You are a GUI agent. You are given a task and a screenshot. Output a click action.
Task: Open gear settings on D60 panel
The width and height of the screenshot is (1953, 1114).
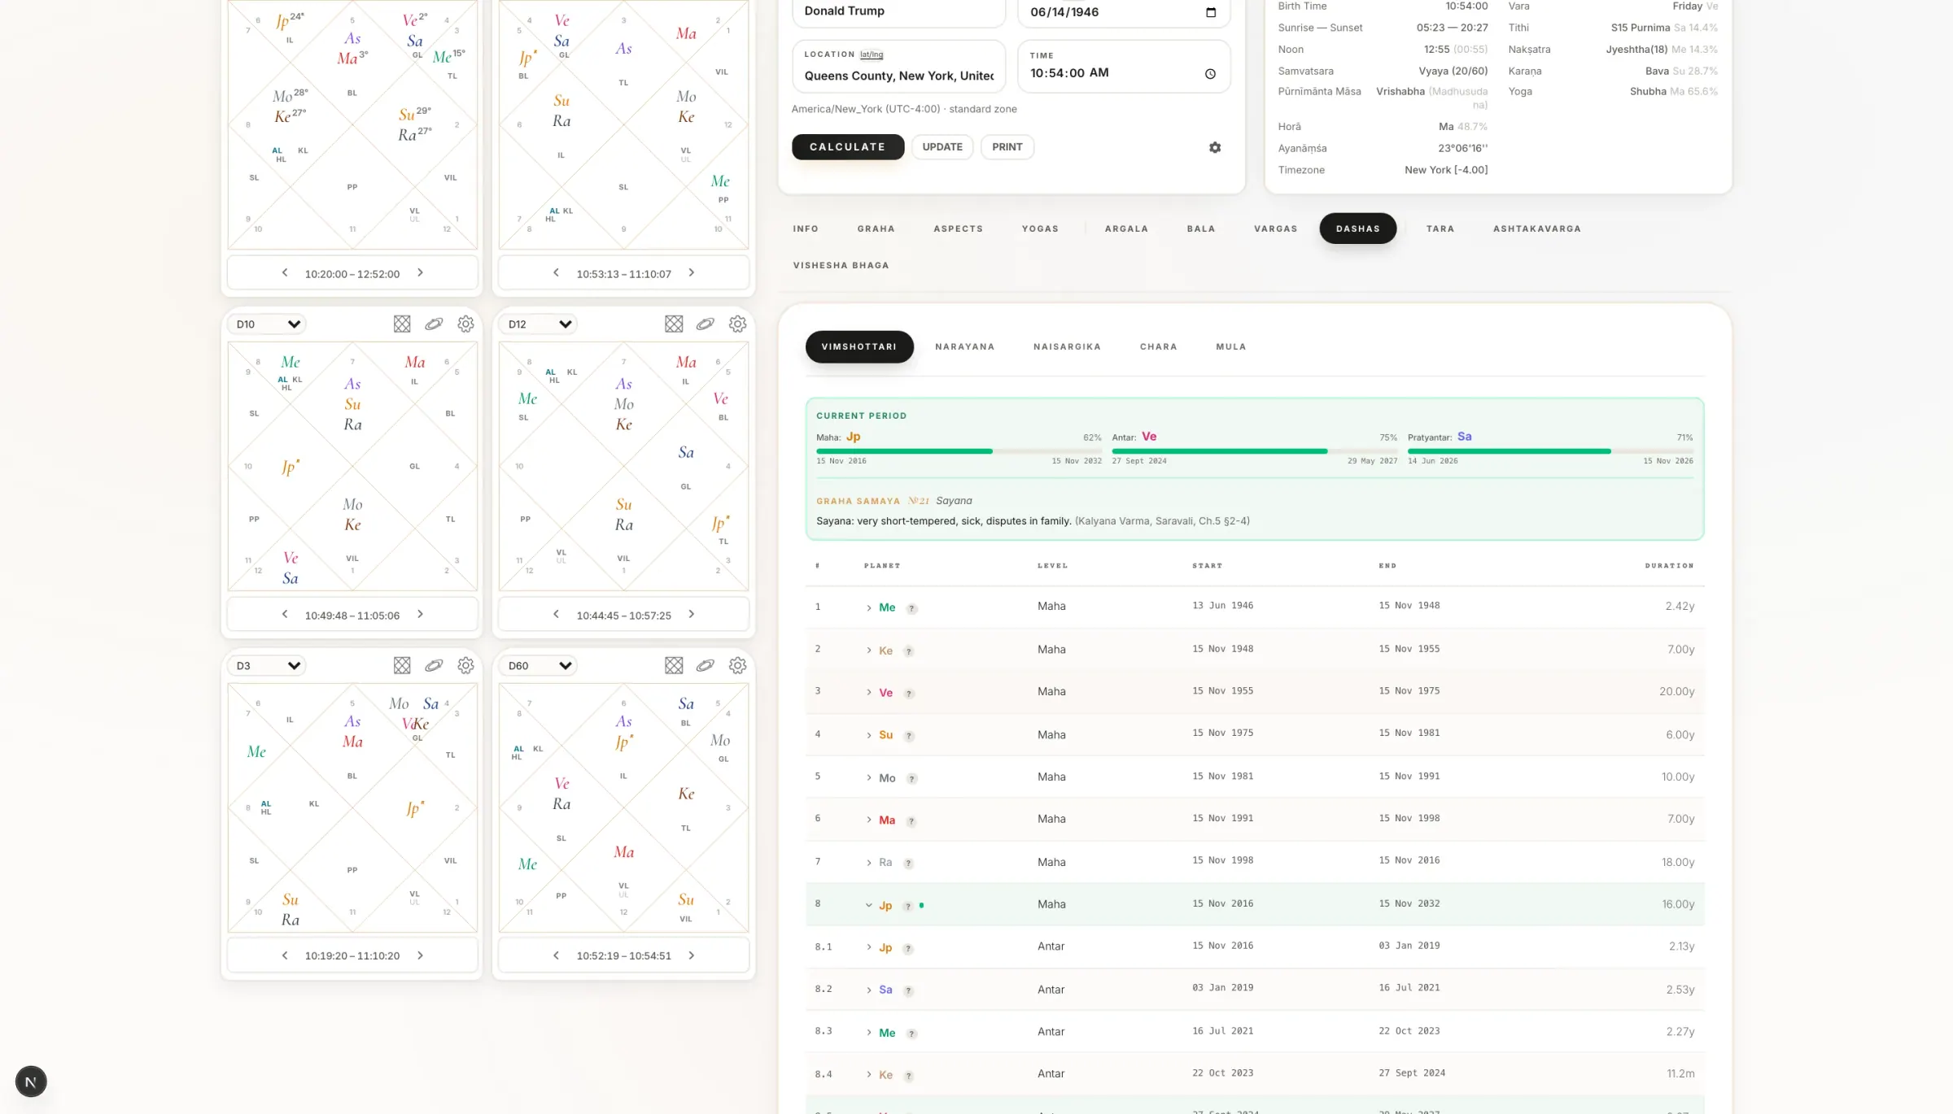737,665
